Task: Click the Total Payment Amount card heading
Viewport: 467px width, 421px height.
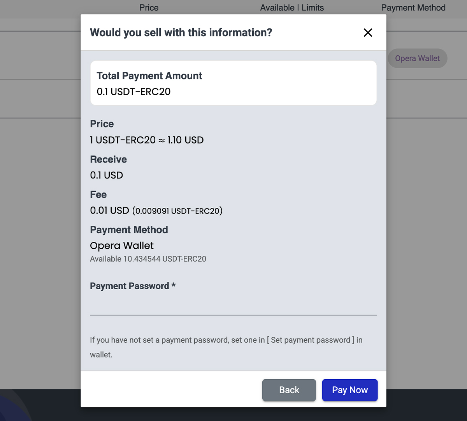Action: 149,76
